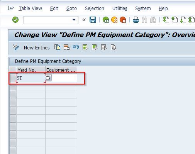Open the Table View menu
The image size is (195, 154).
coord(31,8)
